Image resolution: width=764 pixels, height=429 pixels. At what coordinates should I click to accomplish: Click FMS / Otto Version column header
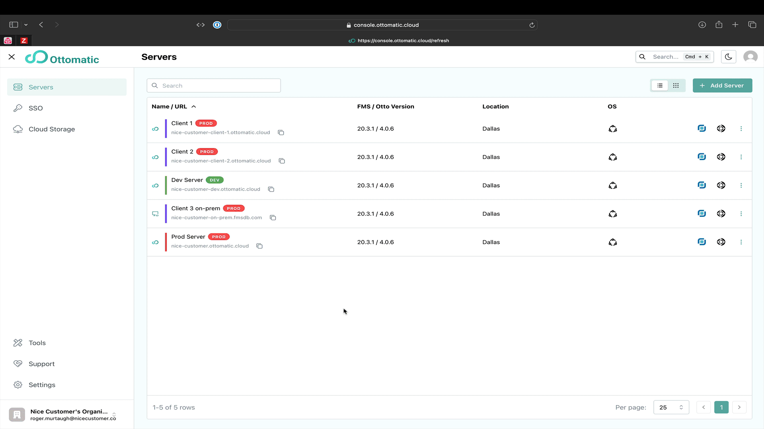(386, 106)
